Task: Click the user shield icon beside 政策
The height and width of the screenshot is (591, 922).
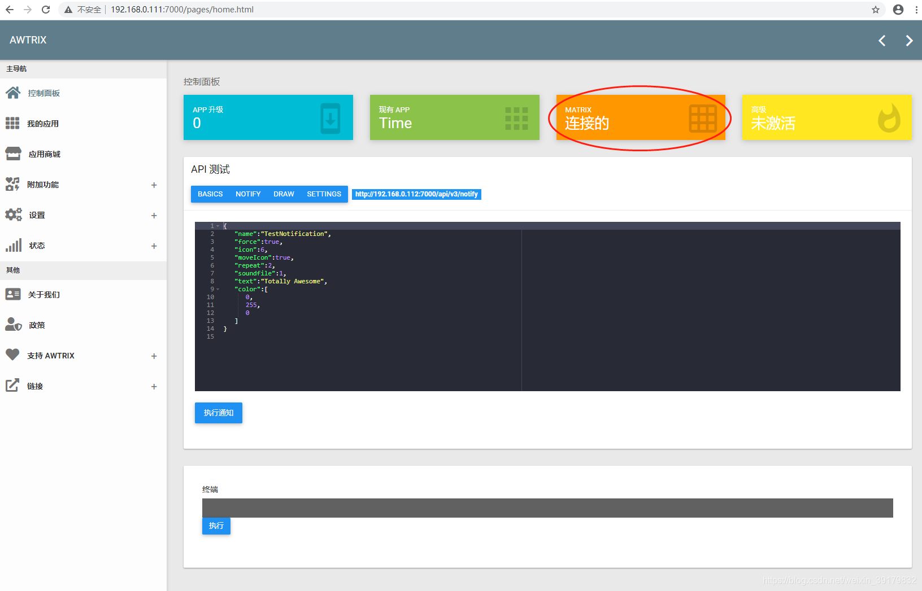Action: (14, 325)
